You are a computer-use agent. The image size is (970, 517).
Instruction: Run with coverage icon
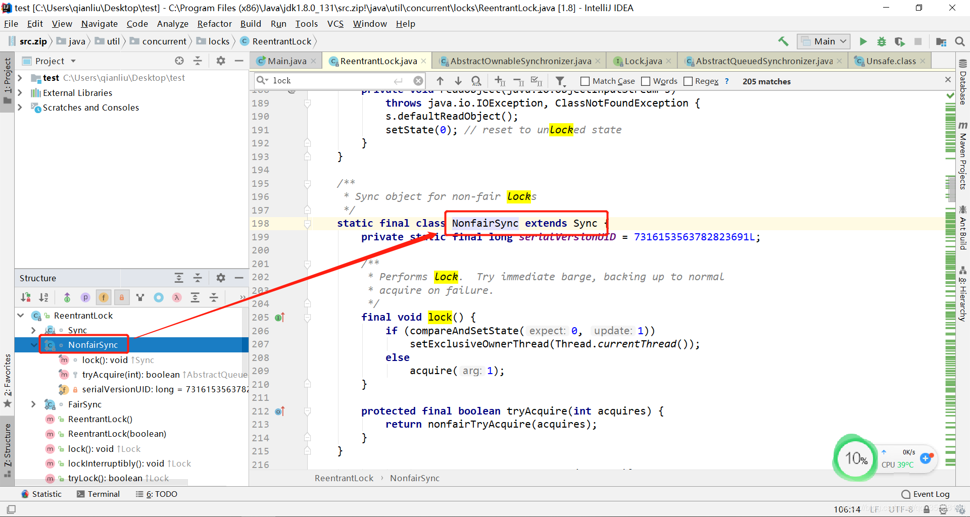[900, 41]
